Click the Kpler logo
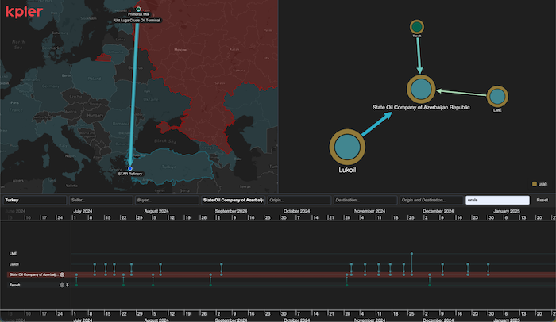The width and height of the screenshot is (556, 322). [x=24, y=12]
